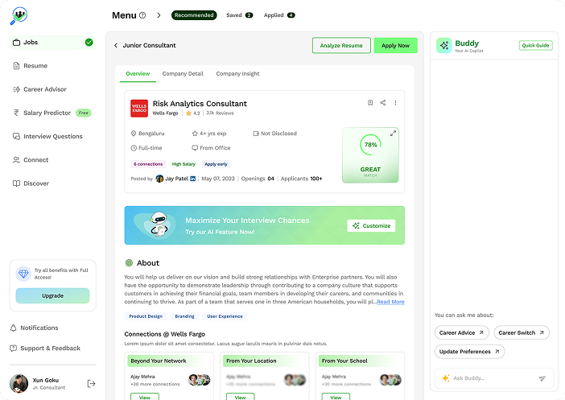Bookmark the Risk Analytics Consultant job
Image resolution: width=565 pixels, height=400 pixels.
[x=370, y=103]
